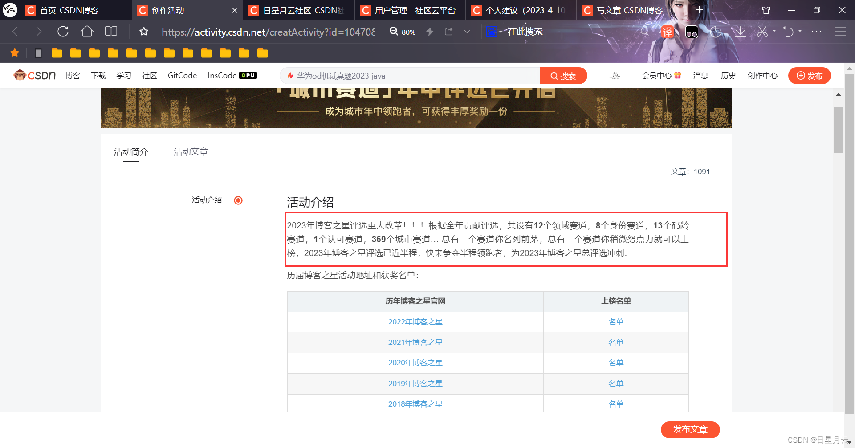Click the 活动介绍 sidebar anchor

pyautogui.click(x=207, y=200)
